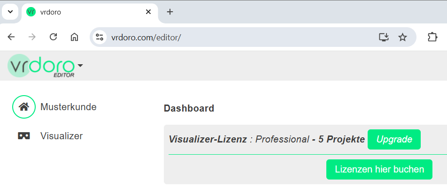Focus the address bar showing vrdoro.com/editor/
The width and height of the screenshot is (447, 195).
click(x=235, y=37)
